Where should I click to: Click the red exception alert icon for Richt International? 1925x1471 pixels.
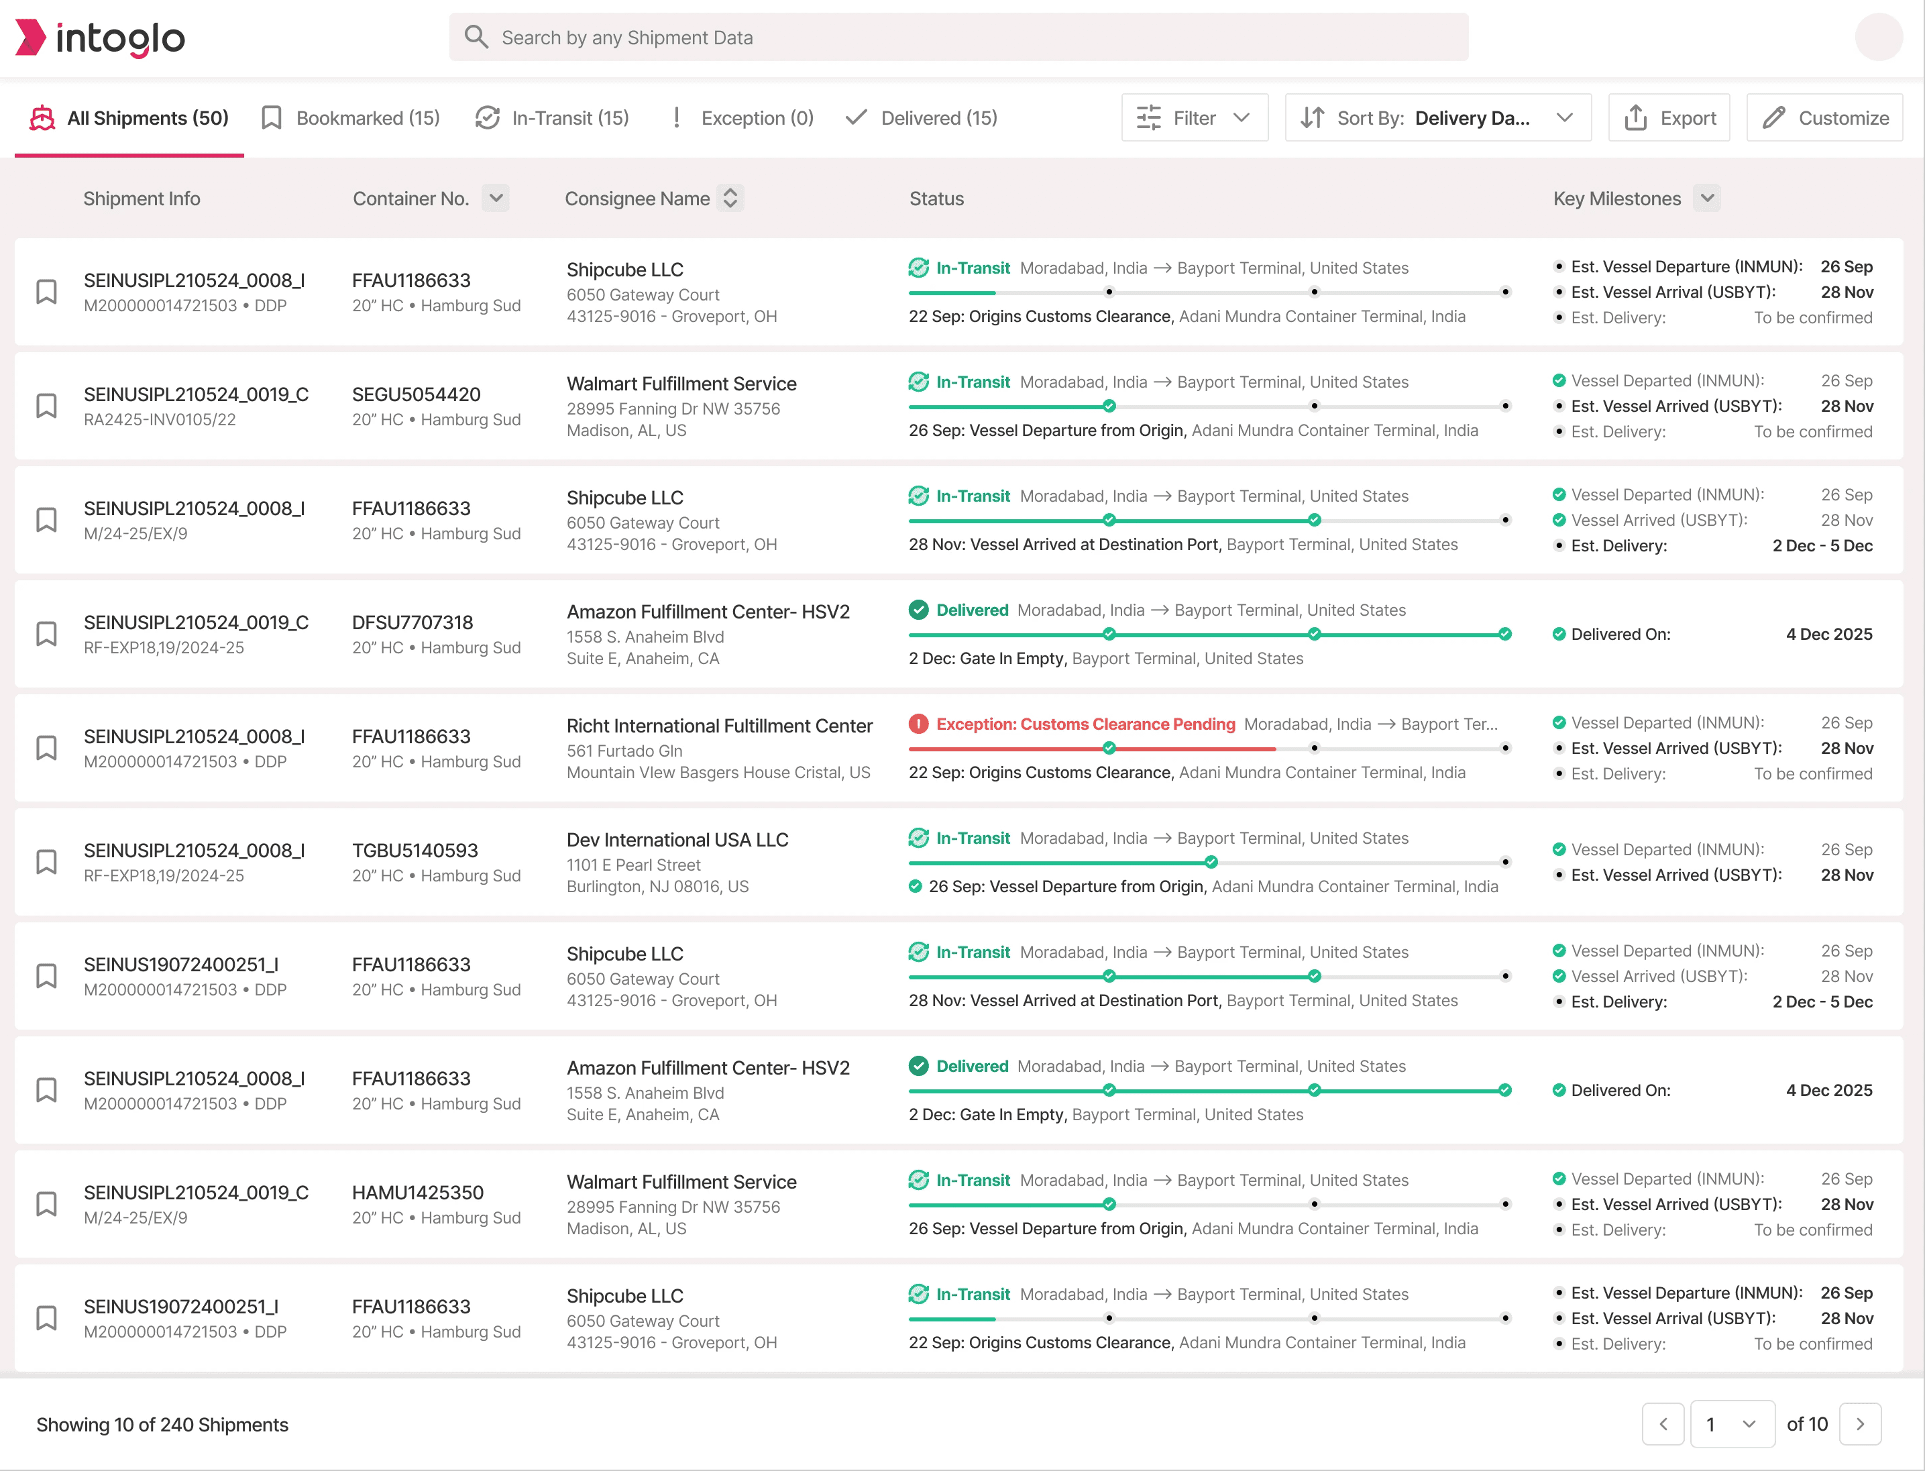pos(918,724)
